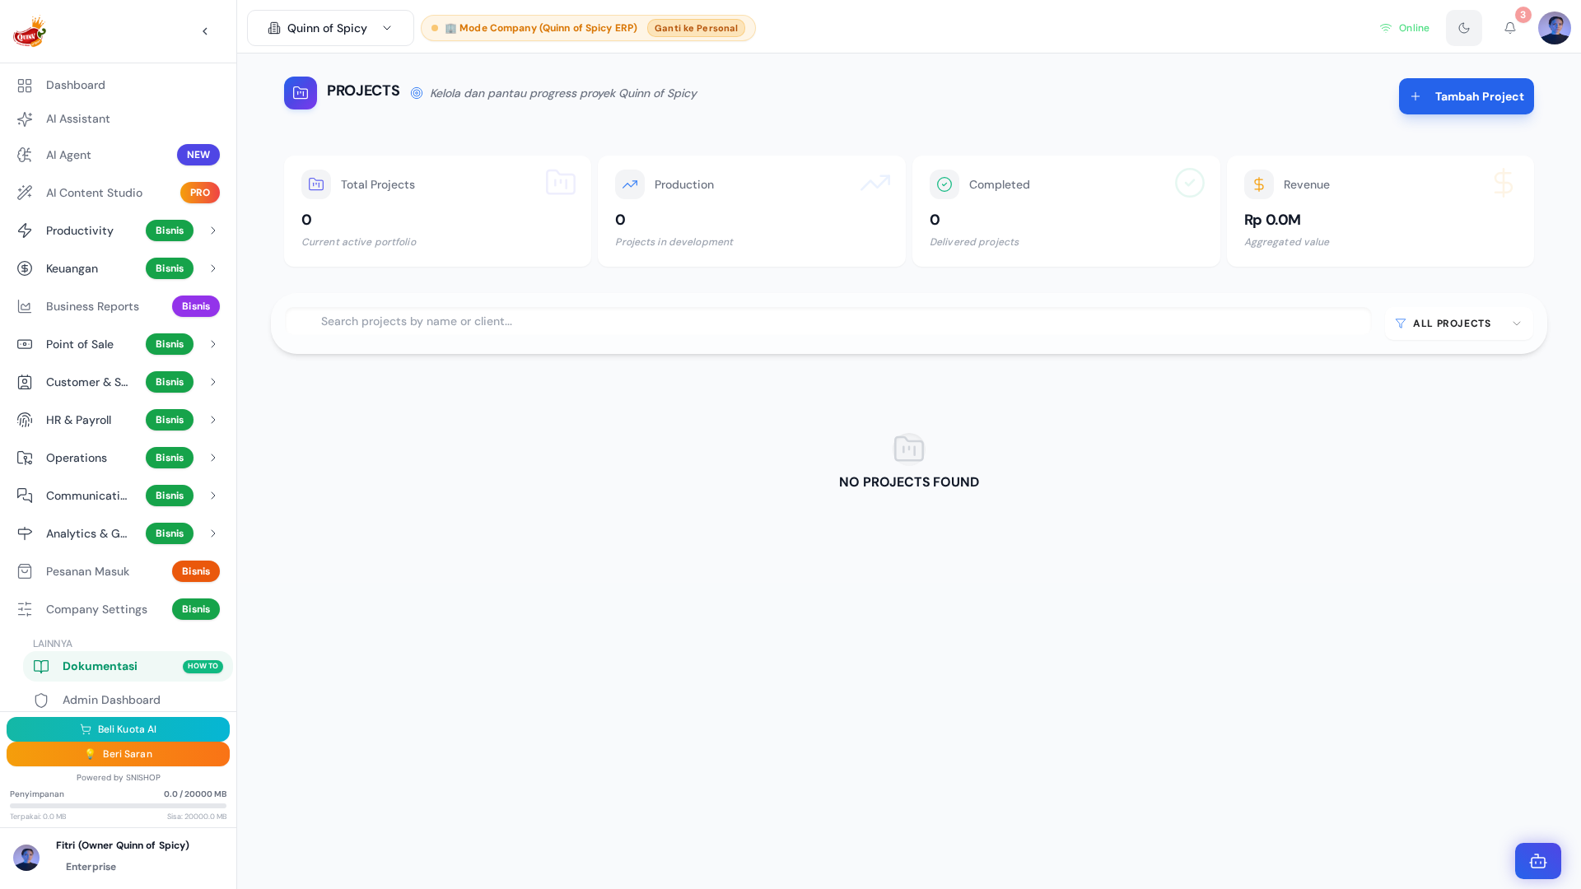Expand the Operations menu chevron
The image size is (1581, 889).
[212, 458]
